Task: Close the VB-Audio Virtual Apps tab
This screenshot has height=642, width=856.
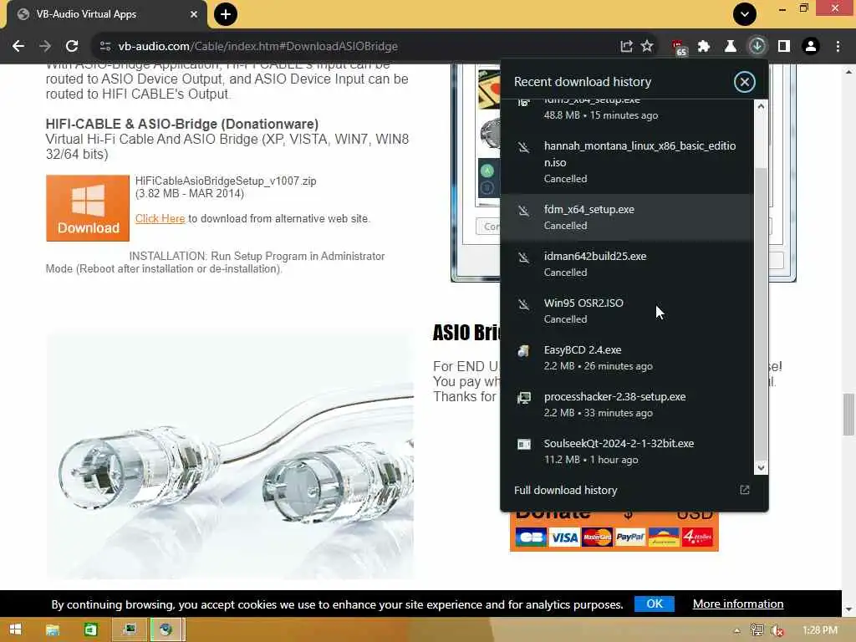Action: pos(194,14)
